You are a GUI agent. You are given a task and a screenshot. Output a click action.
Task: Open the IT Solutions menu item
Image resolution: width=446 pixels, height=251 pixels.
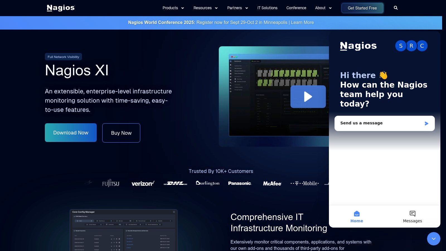pyautogui.click(x=267, y=8)
